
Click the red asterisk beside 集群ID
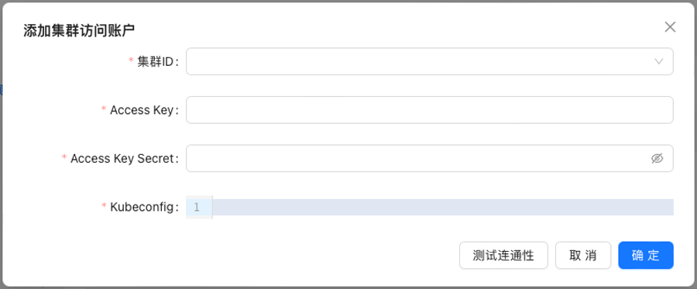131,60
